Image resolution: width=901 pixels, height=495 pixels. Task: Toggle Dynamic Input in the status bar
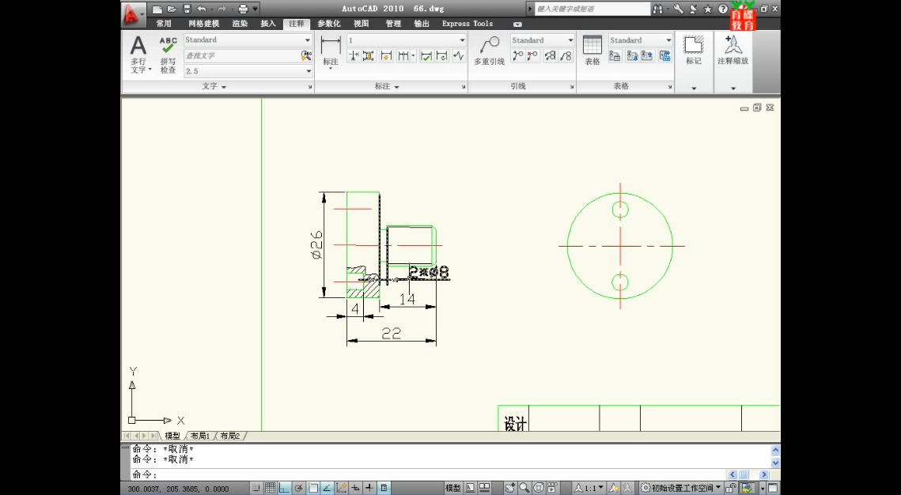point(355,488)
